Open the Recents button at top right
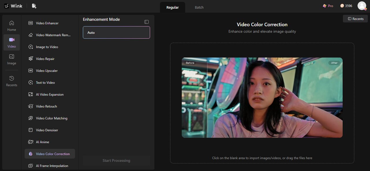 (x=355, y=19)
